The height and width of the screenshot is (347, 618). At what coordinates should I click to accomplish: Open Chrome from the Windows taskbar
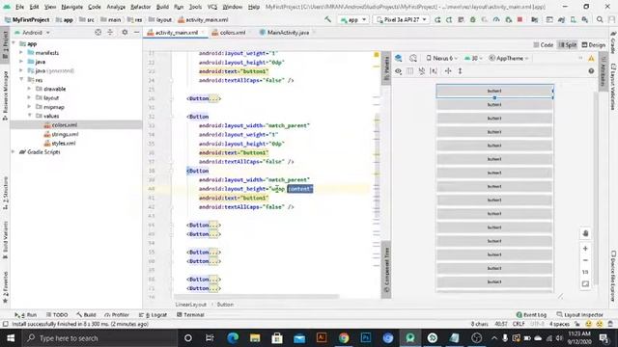pyautogui.click(x=344, y=338)
